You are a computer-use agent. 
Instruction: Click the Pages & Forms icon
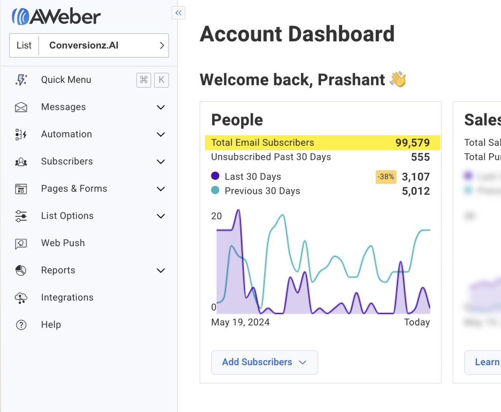[x=21, y=189]
